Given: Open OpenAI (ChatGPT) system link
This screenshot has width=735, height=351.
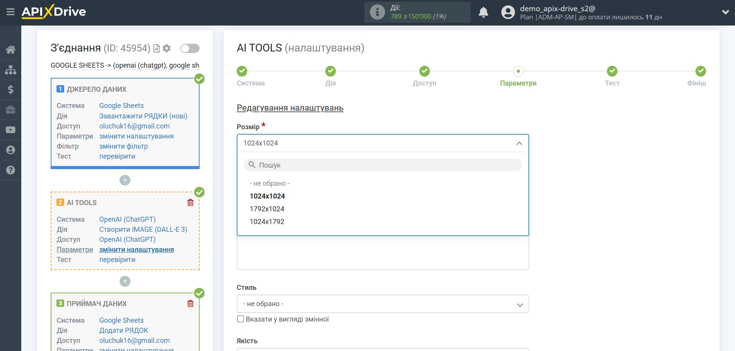Looking at the screenshot, I should [x=127, y=219].
